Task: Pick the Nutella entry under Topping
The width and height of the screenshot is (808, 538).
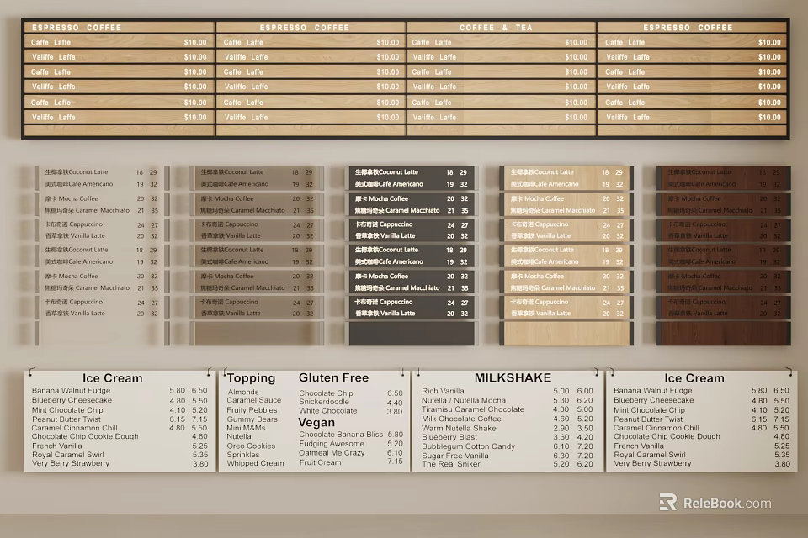Action: (239, 436)
